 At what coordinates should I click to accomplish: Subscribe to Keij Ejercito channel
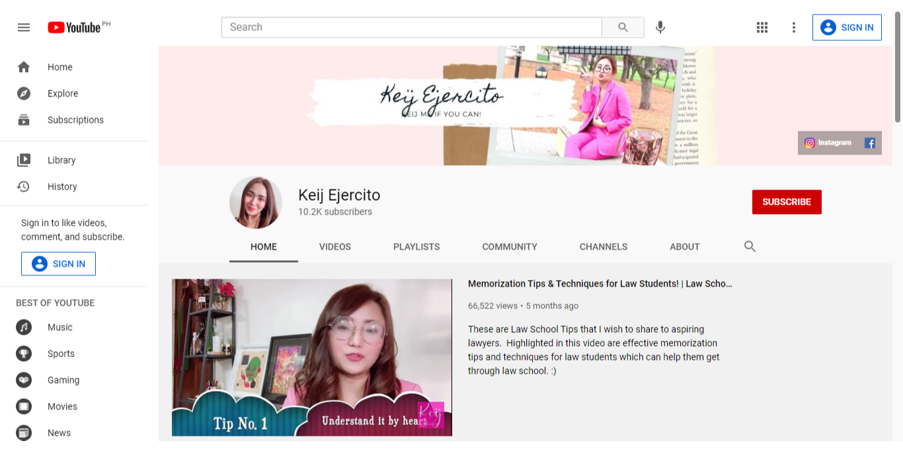pyautogui.click(x=787, y=202)
